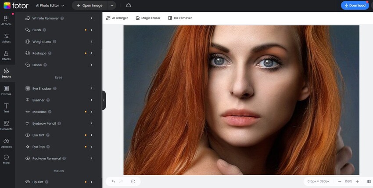Select the Eye Pop tool label
This screenshot has width=373, height=188.
coord(39,147)
